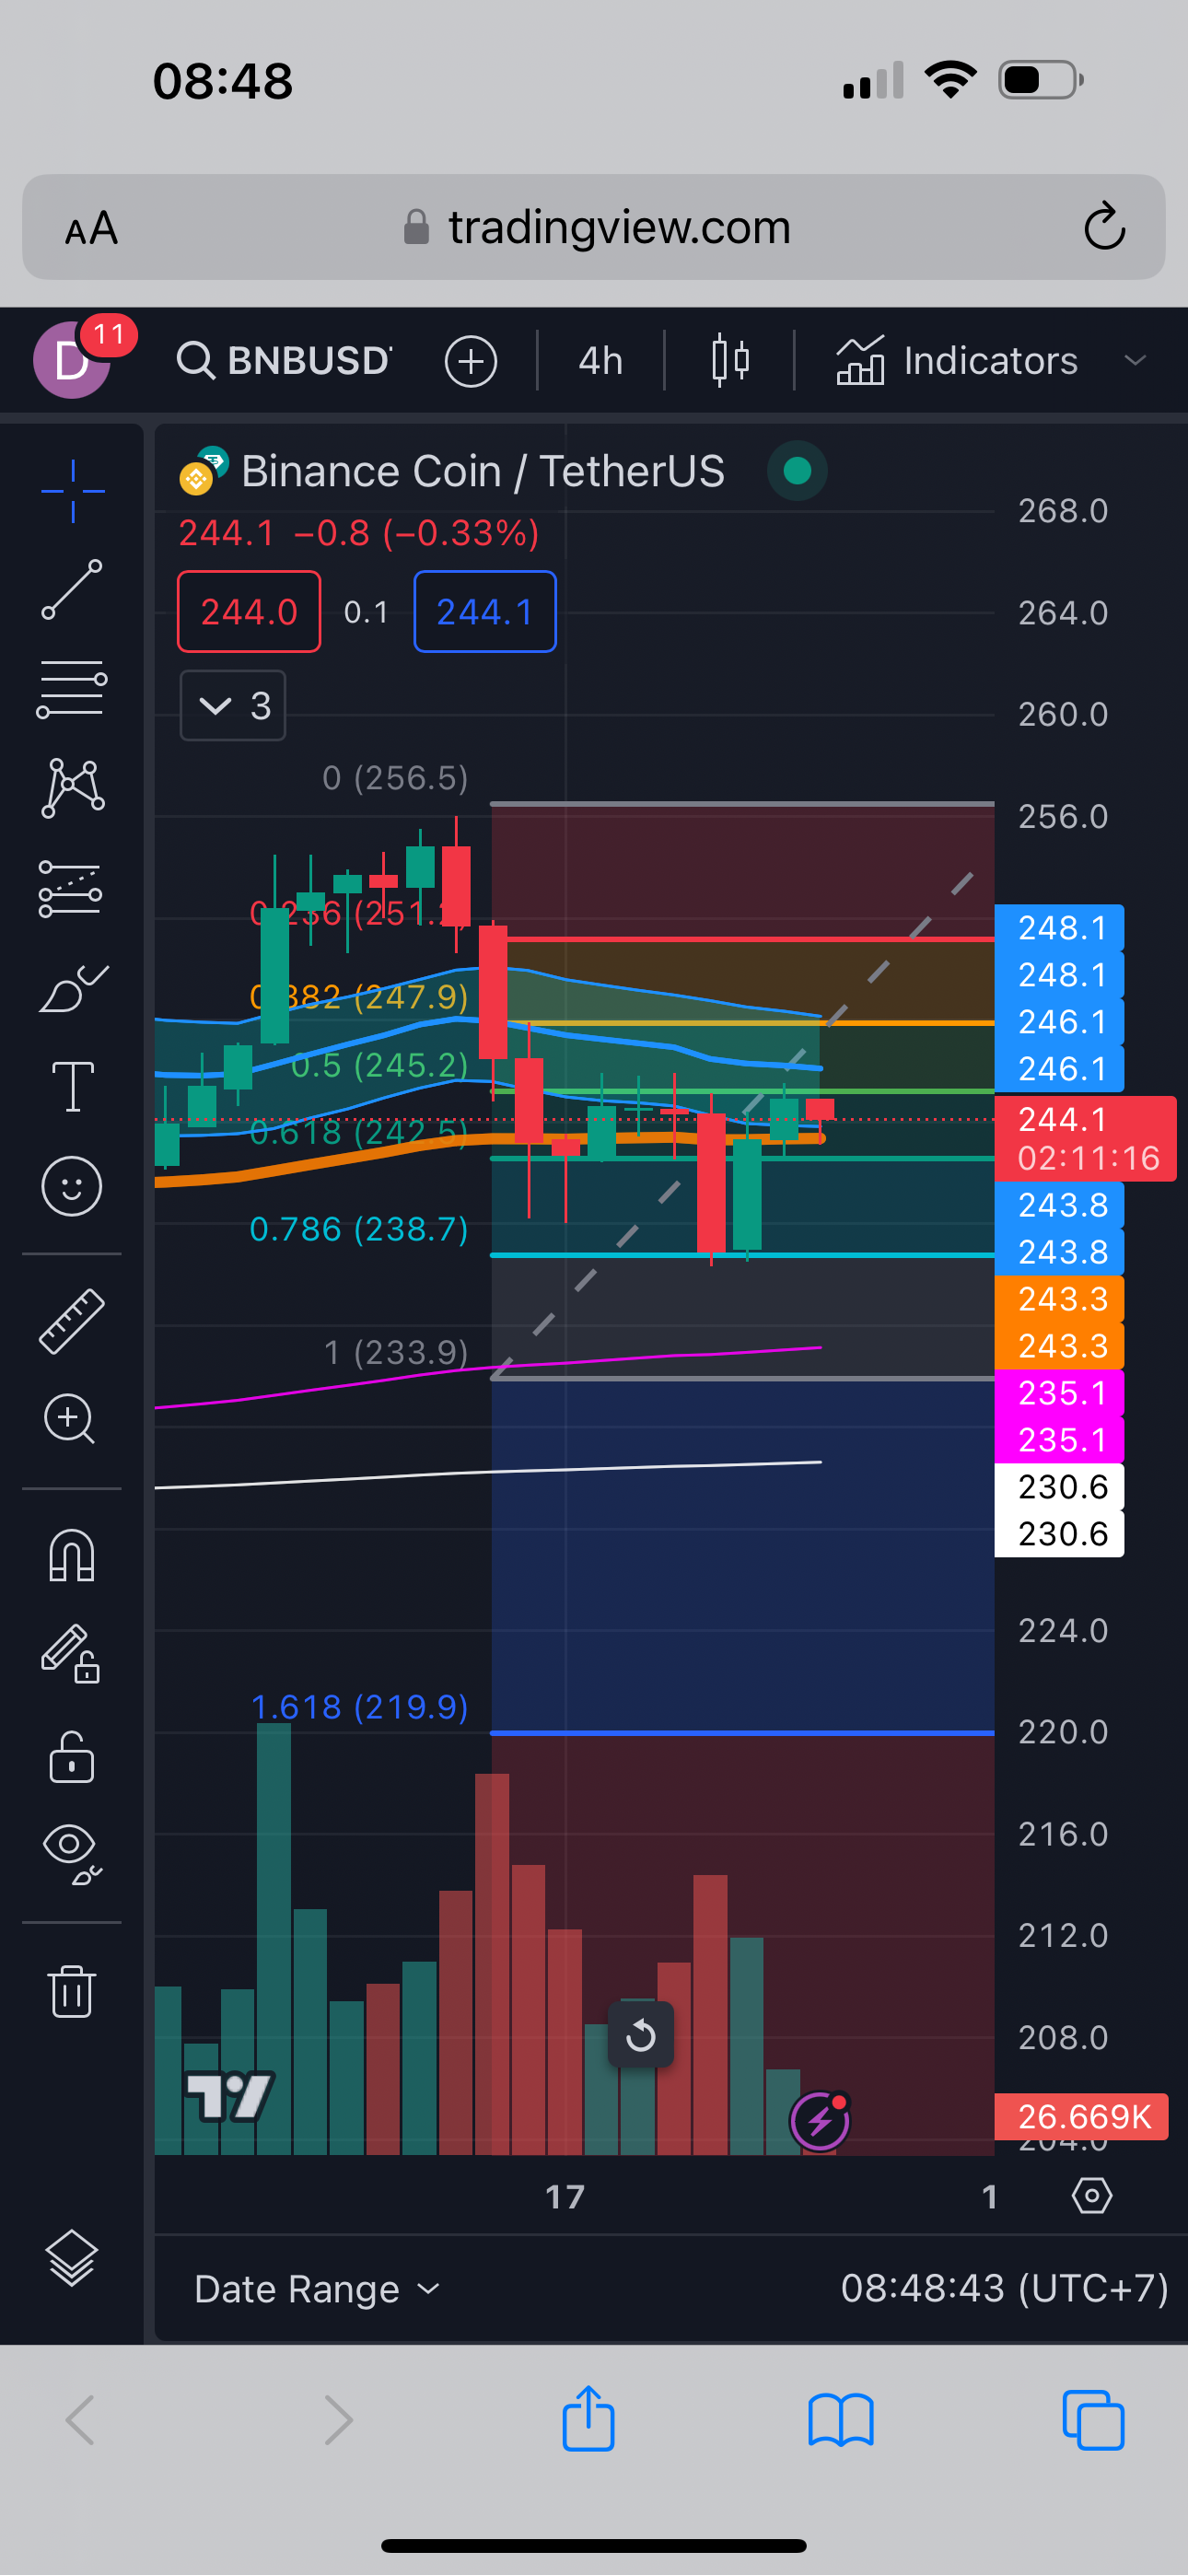The width and height of the screenshot is (1188, 2575).
Task: Open the user profile avatar menu
Action: [x=72, y=360]
